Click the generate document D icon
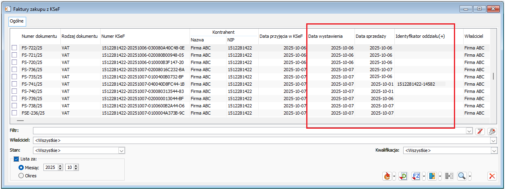This screenshot has height=189, width=505. click(x=403, y=176)
